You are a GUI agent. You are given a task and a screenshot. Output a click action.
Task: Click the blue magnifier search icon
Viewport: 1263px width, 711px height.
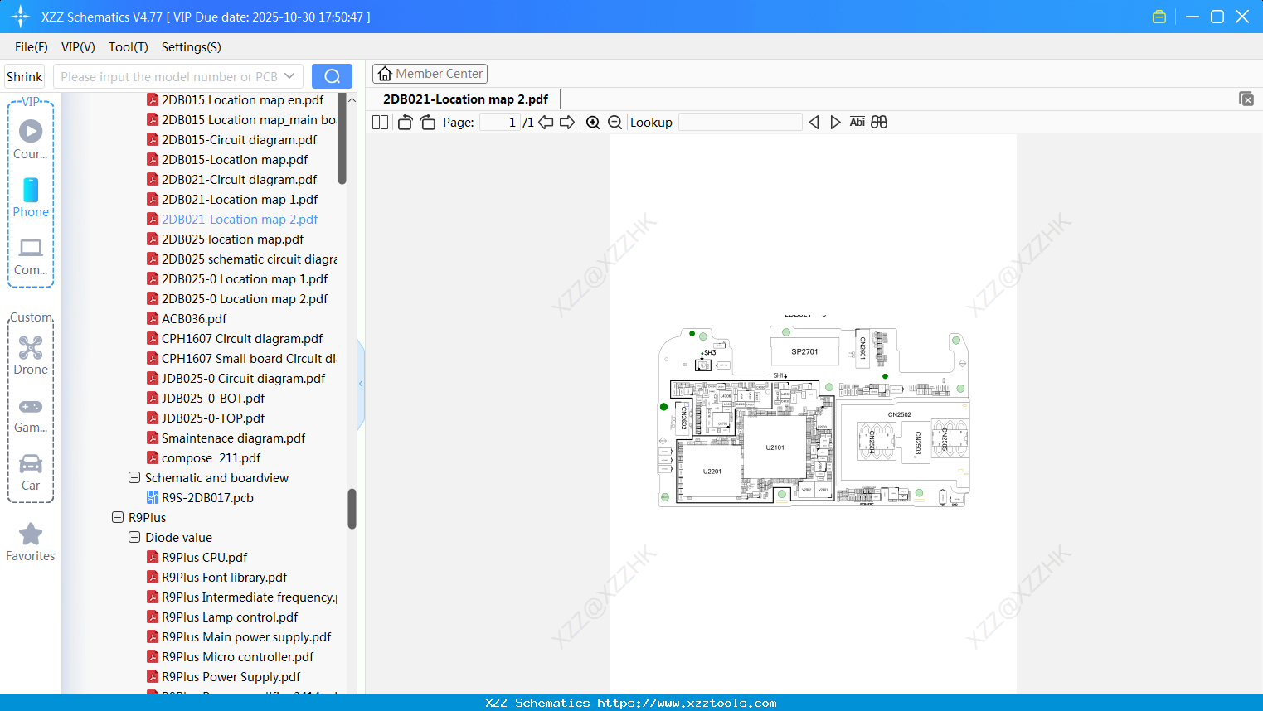tap(332, 75)
